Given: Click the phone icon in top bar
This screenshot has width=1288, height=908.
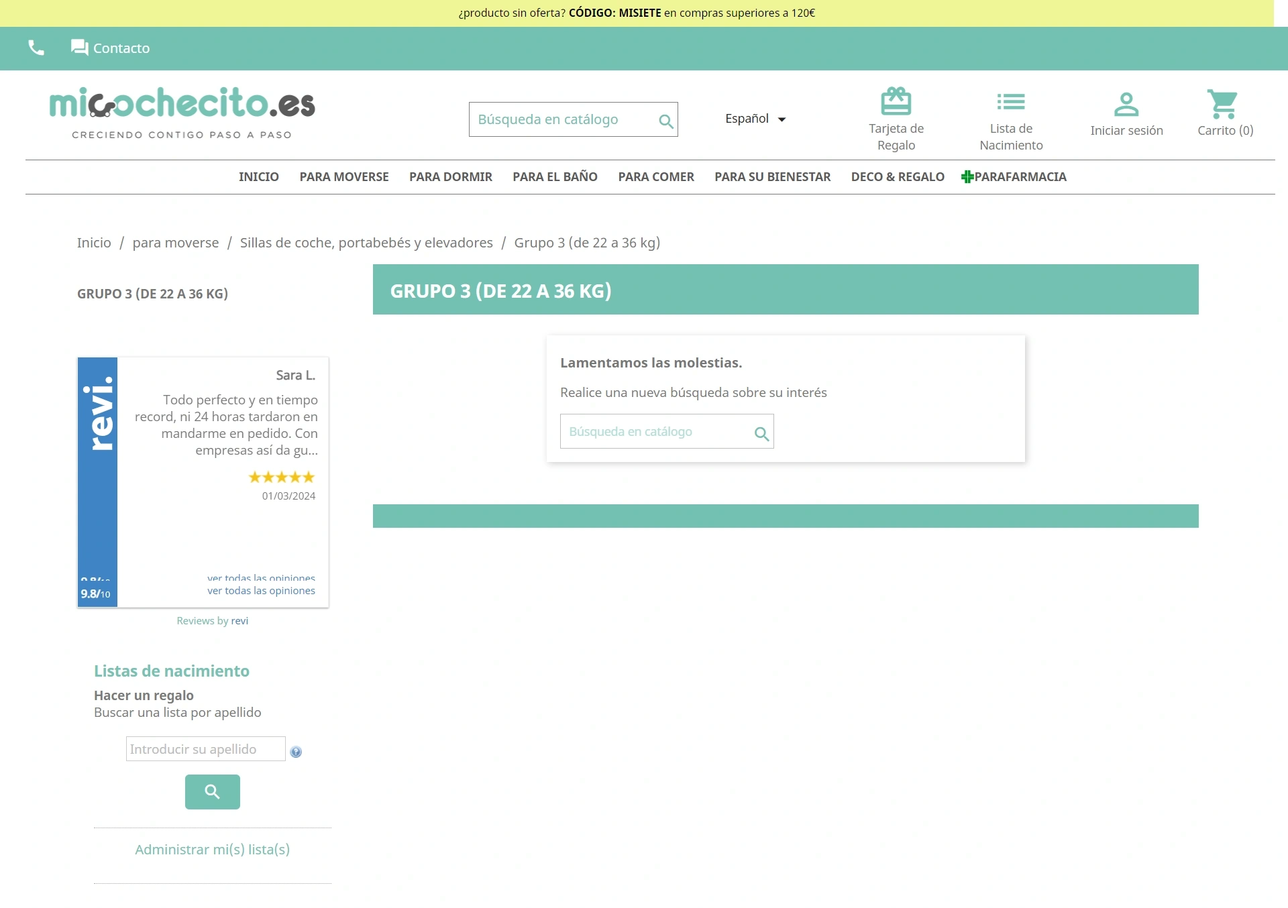Looking at the screenshot, I should (36, 48).
